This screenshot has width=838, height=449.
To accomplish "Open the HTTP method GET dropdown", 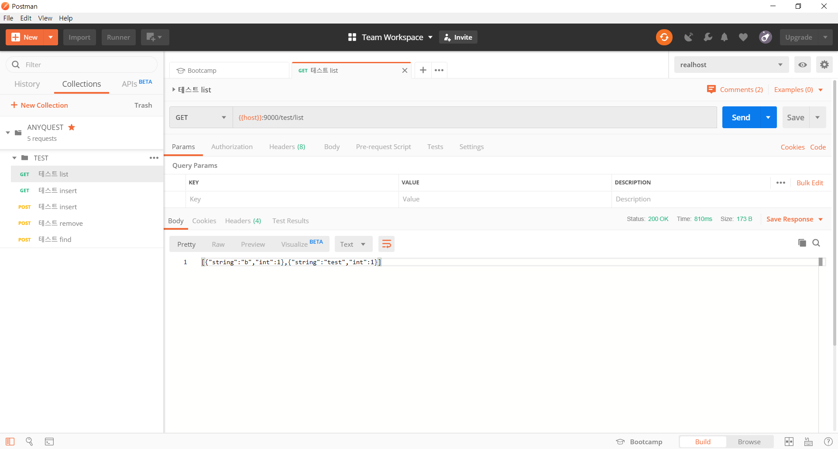I will (x=201, y=117).
